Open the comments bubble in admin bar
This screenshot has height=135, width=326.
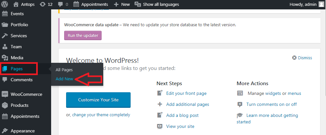[61, 4]
